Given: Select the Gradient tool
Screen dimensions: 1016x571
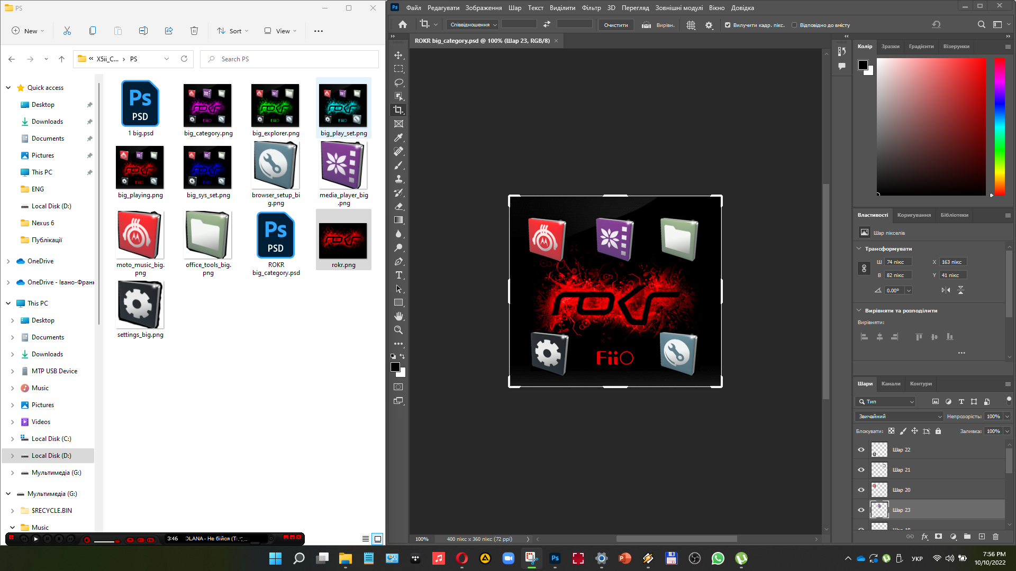Looking at the screenshot, I should (398, 220).
